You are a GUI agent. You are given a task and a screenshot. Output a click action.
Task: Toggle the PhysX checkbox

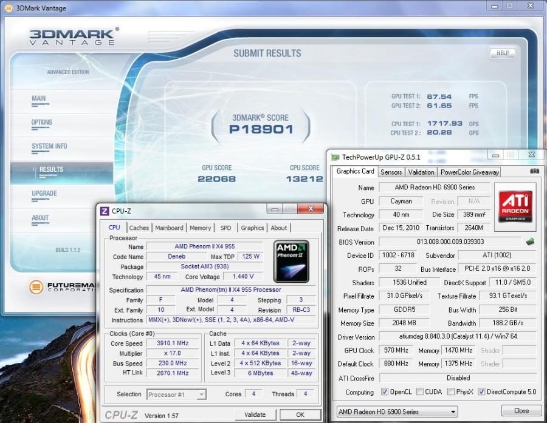(451, 391)
